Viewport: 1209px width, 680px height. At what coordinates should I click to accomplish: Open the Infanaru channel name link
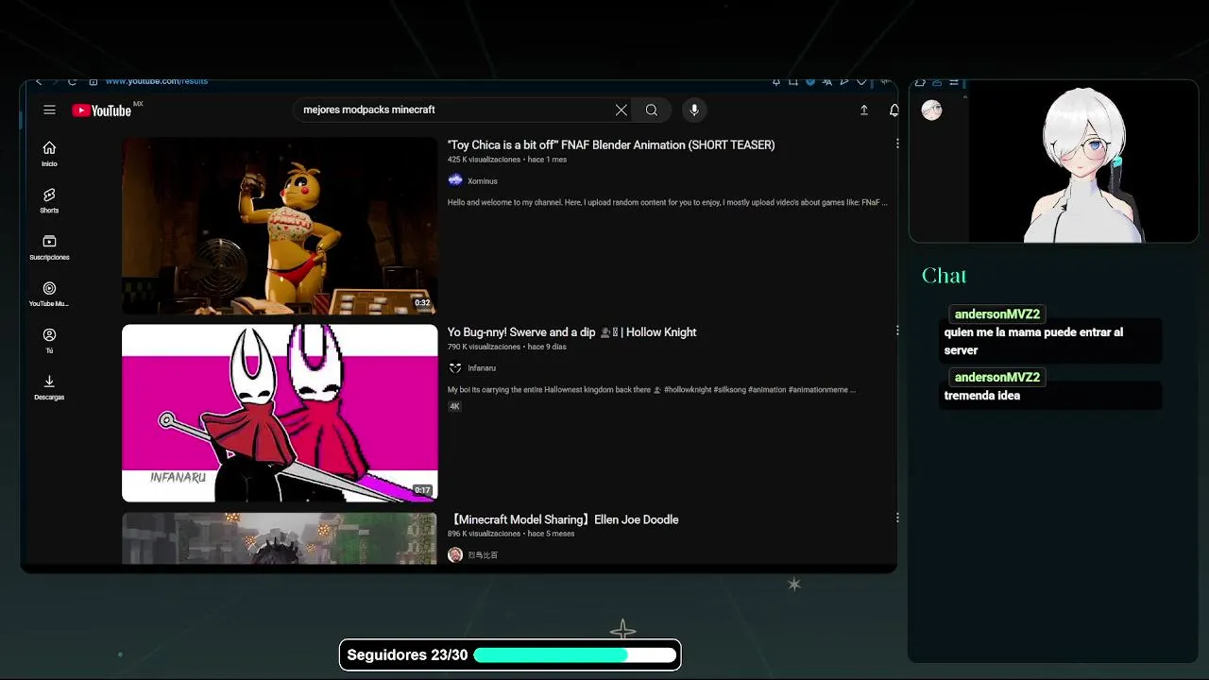(482, 368)
